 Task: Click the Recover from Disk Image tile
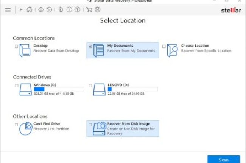(123, 128)
